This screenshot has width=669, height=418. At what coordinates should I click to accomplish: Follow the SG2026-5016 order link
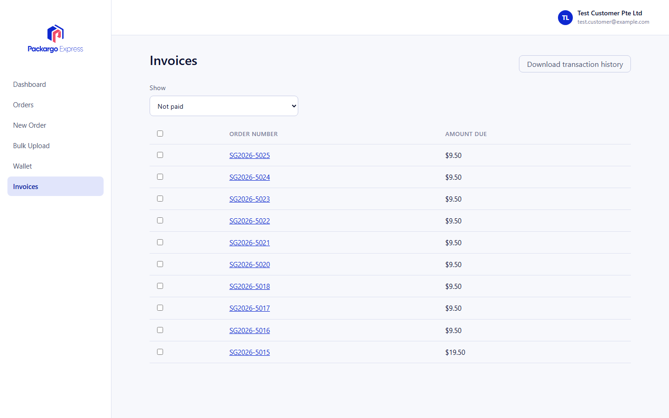[249, 331]
